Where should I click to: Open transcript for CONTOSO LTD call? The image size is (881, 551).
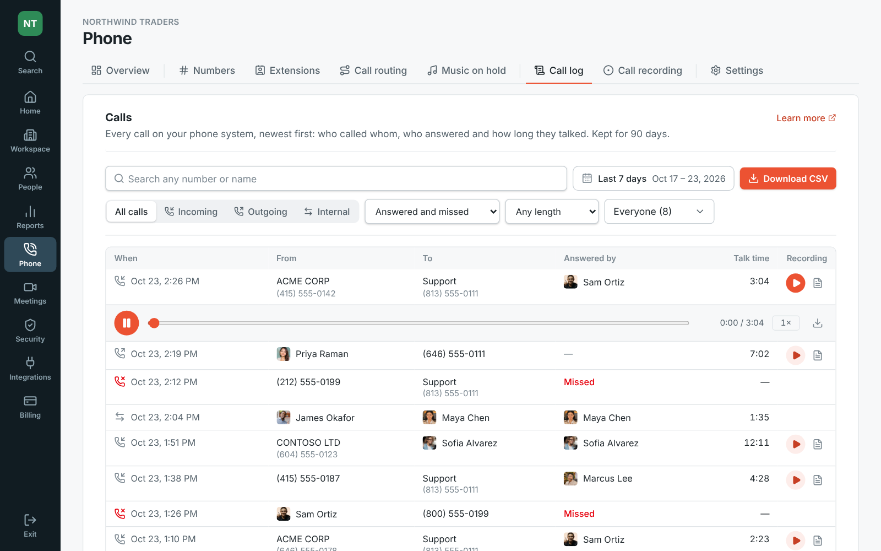click(818, 444)
